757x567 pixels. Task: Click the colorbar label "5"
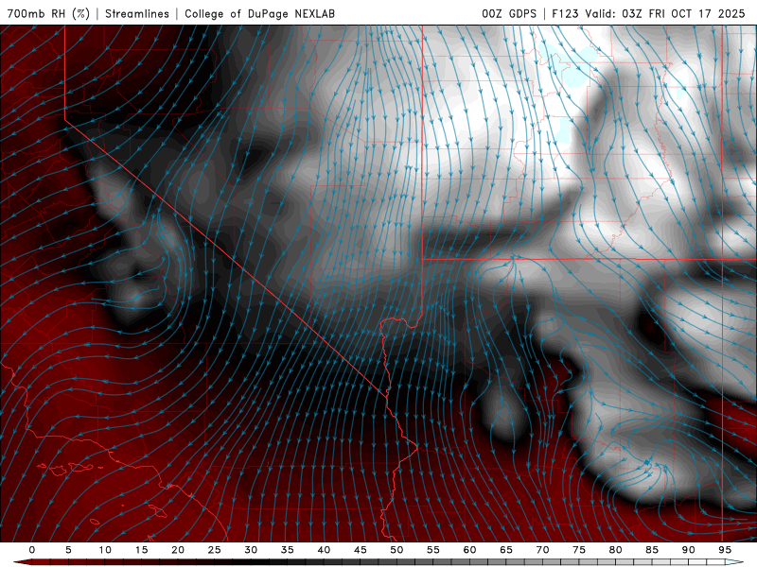pos(68,550)
